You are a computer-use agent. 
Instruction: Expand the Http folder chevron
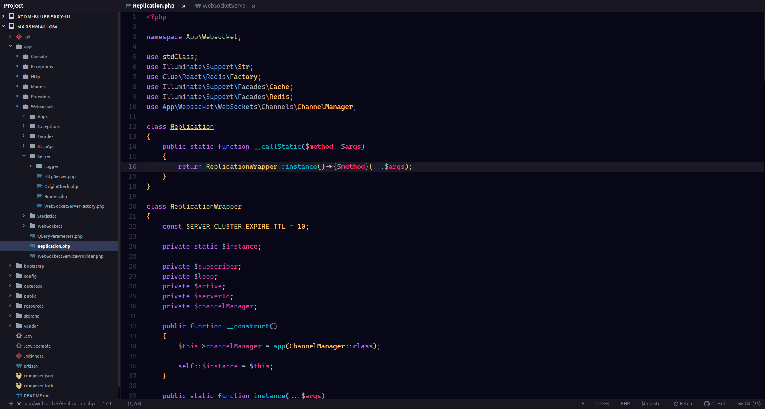pyautogui.click(x=17, y=76)
